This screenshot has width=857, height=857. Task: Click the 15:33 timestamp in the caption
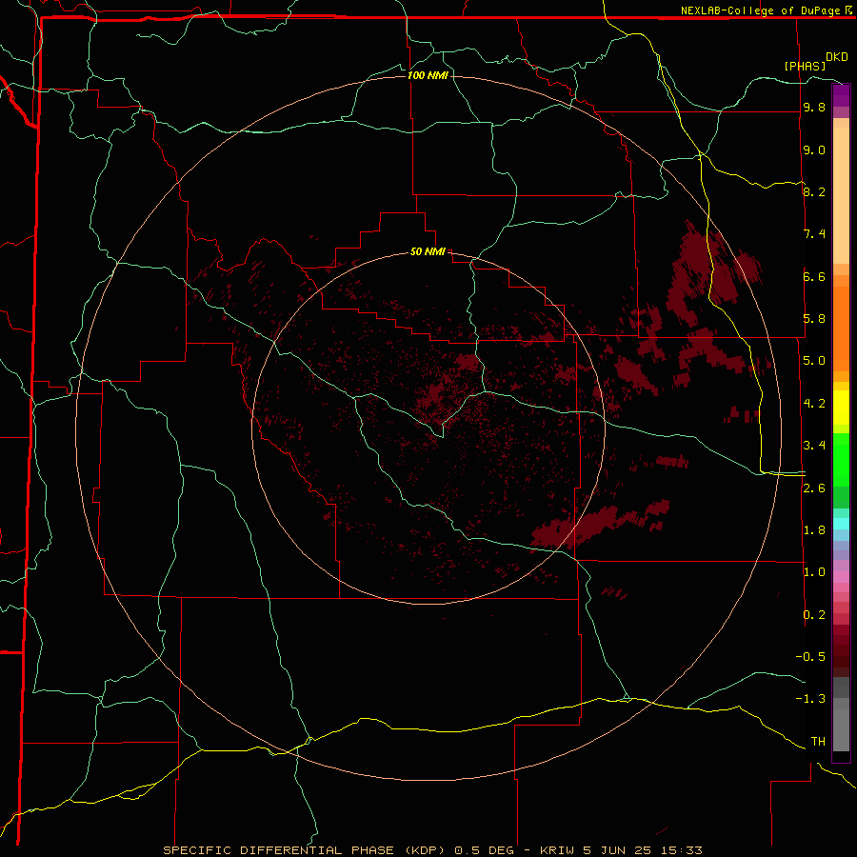[681, 850]
